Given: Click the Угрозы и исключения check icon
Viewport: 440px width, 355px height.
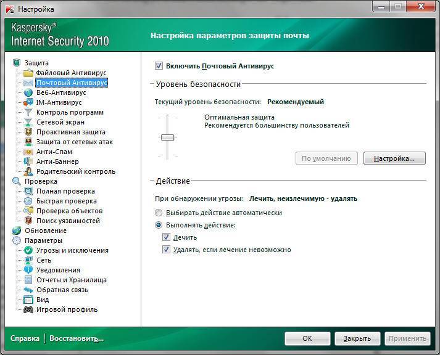Looking at the screenshot, I should click(x=28, y=250).
